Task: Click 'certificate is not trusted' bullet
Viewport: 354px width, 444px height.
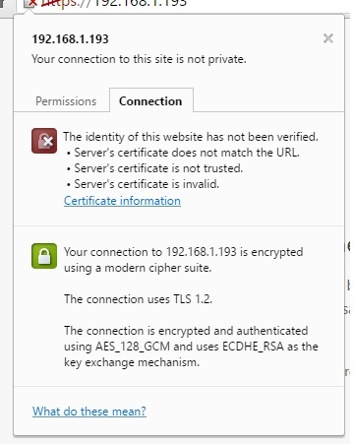Action: [158, 168]
